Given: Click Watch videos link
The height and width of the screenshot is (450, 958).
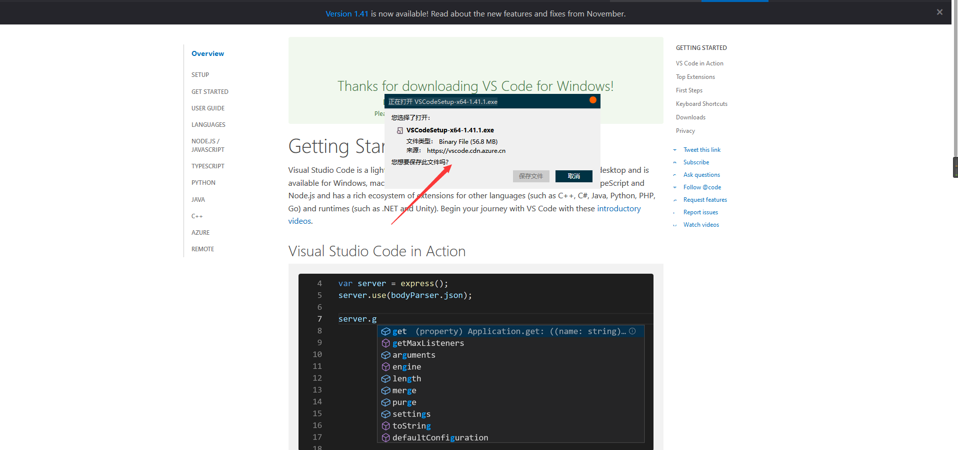Looking at the screenshot, I should (x=701, y=225).
